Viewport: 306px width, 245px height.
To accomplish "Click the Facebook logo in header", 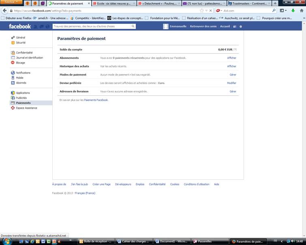I will (x=20, y=26).
